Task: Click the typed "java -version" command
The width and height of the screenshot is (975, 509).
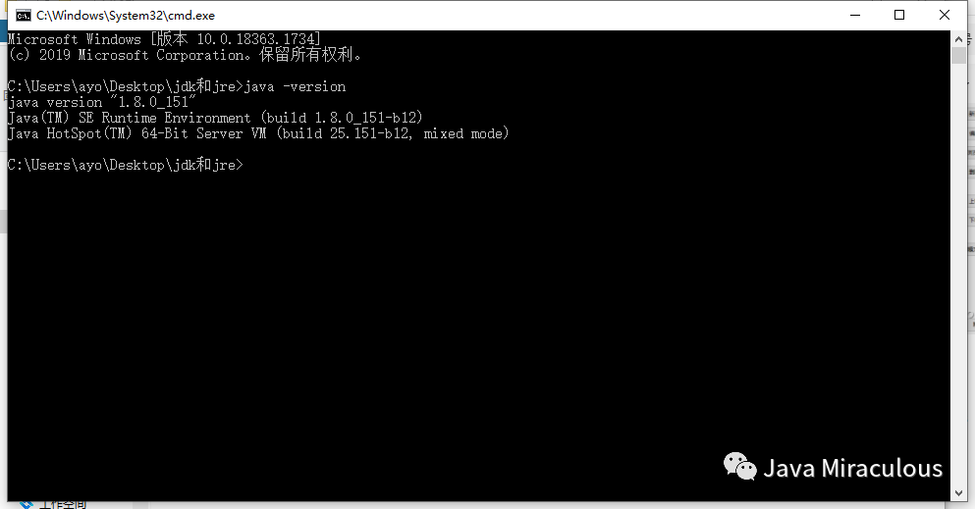Action: click(x=295, y=86)
